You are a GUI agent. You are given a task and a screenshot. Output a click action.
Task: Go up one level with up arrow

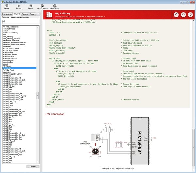tap(183, 15)
